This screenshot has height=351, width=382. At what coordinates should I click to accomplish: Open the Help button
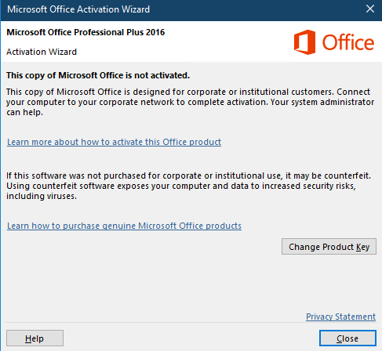[35, 338]
